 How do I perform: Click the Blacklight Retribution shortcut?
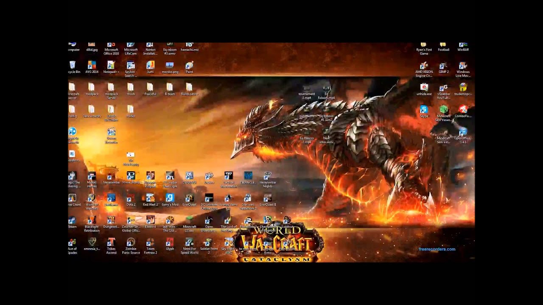tap(92, 224)
